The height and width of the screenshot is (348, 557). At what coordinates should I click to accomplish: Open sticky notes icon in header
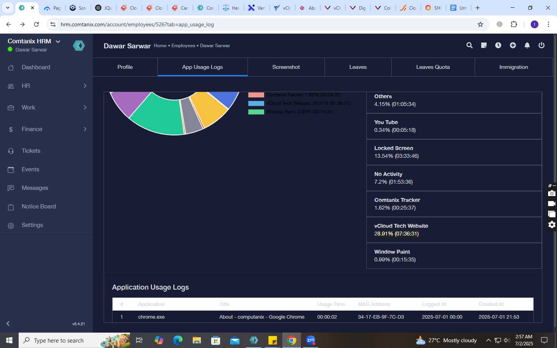pos(484,45)
